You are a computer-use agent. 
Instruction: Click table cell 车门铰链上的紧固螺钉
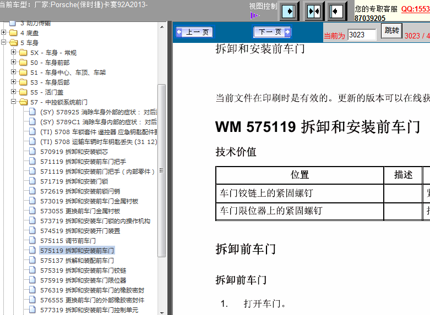tap(300, 193)
